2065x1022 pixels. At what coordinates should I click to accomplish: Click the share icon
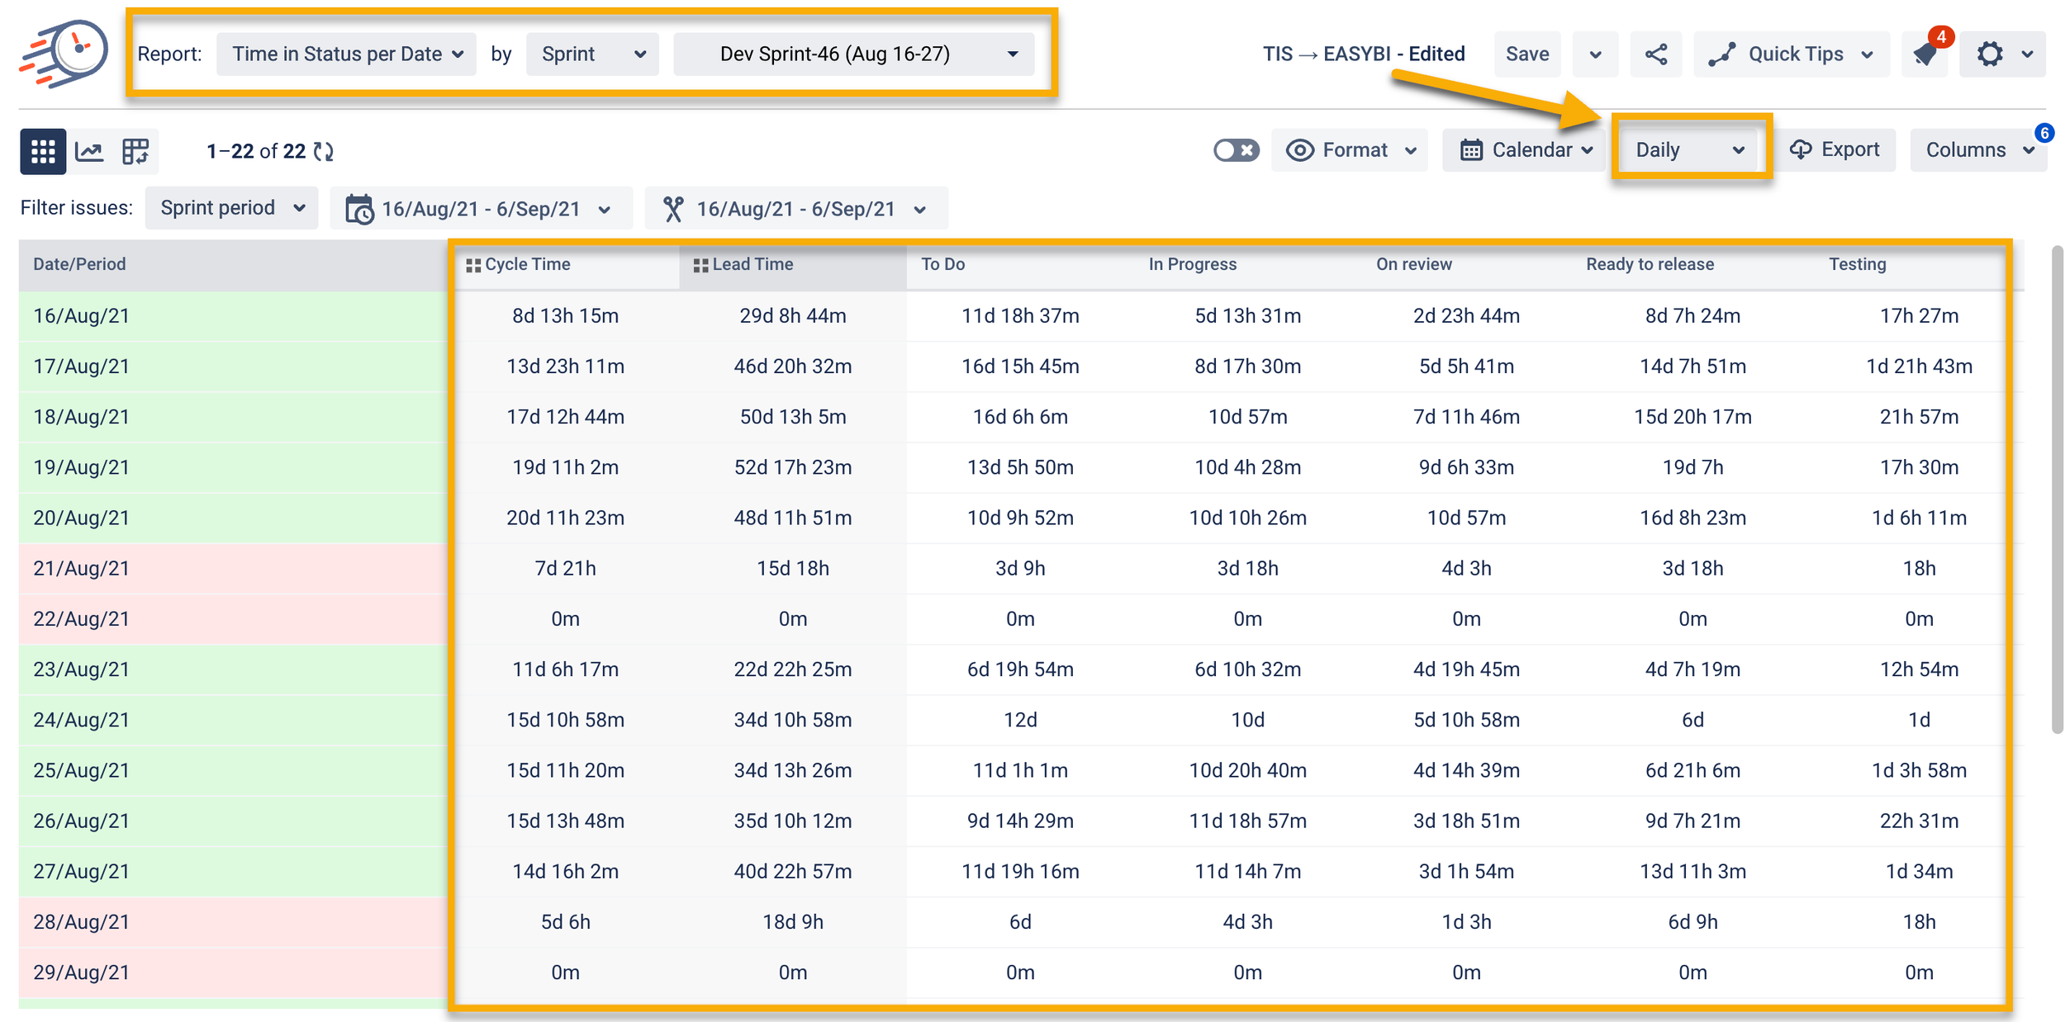coord(1655,54)
